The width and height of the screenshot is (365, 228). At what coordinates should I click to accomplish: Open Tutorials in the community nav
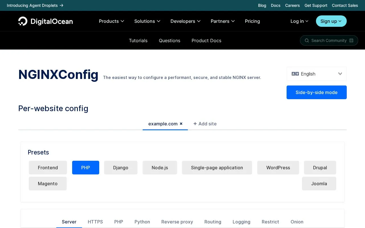(x=138, y=40)
